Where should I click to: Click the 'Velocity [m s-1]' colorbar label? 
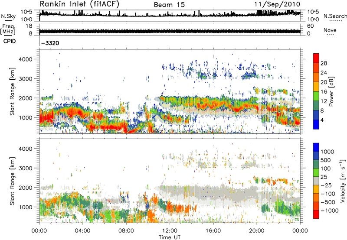pyautogui.click(x=343, y=181)
